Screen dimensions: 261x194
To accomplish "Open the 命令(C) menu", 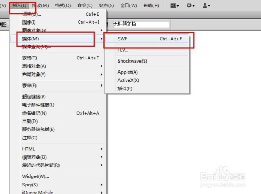I will [85, 6].
